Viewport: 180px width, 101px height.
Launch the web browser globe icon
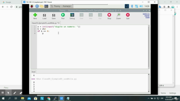(x=37, y=6)
